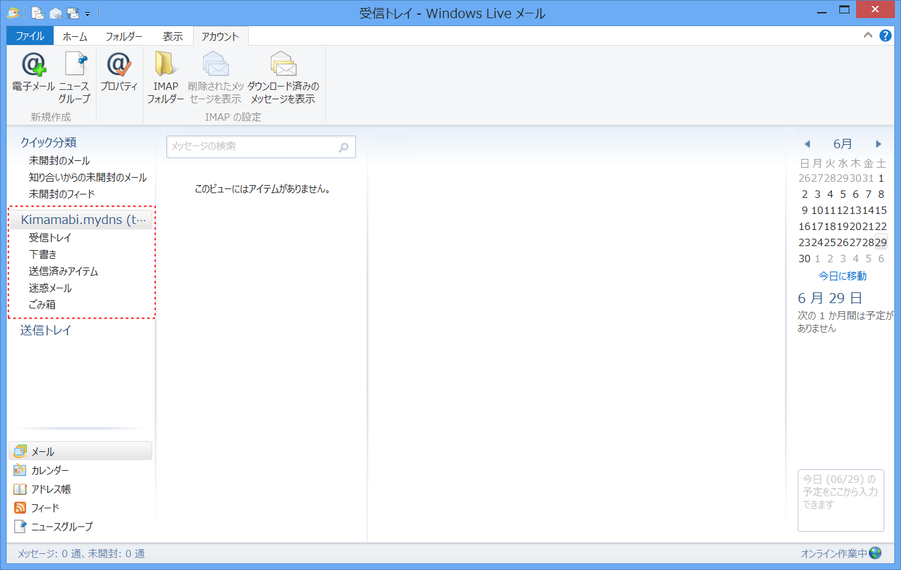Go to next month in calendar
The width and height of the screenshot is (901, 570).
pyautogui.click(x=879, y=144)
